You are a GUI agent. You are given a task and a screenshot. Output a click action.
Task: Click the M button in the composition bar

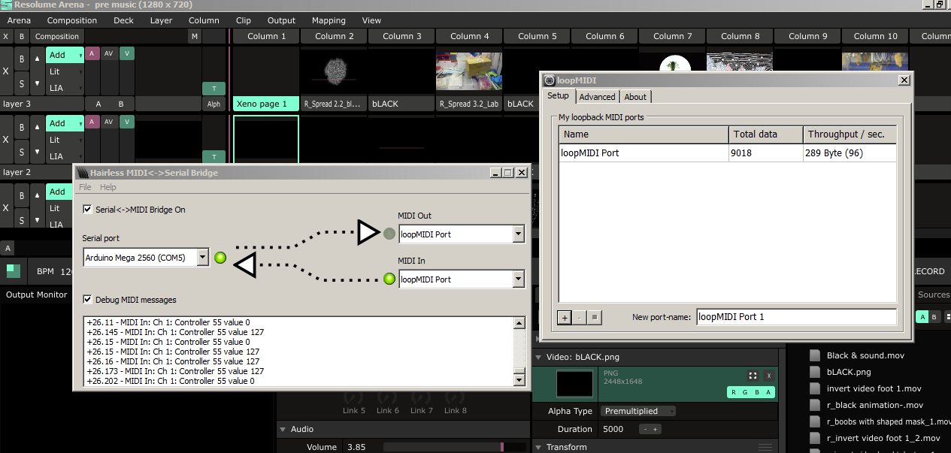195,37
